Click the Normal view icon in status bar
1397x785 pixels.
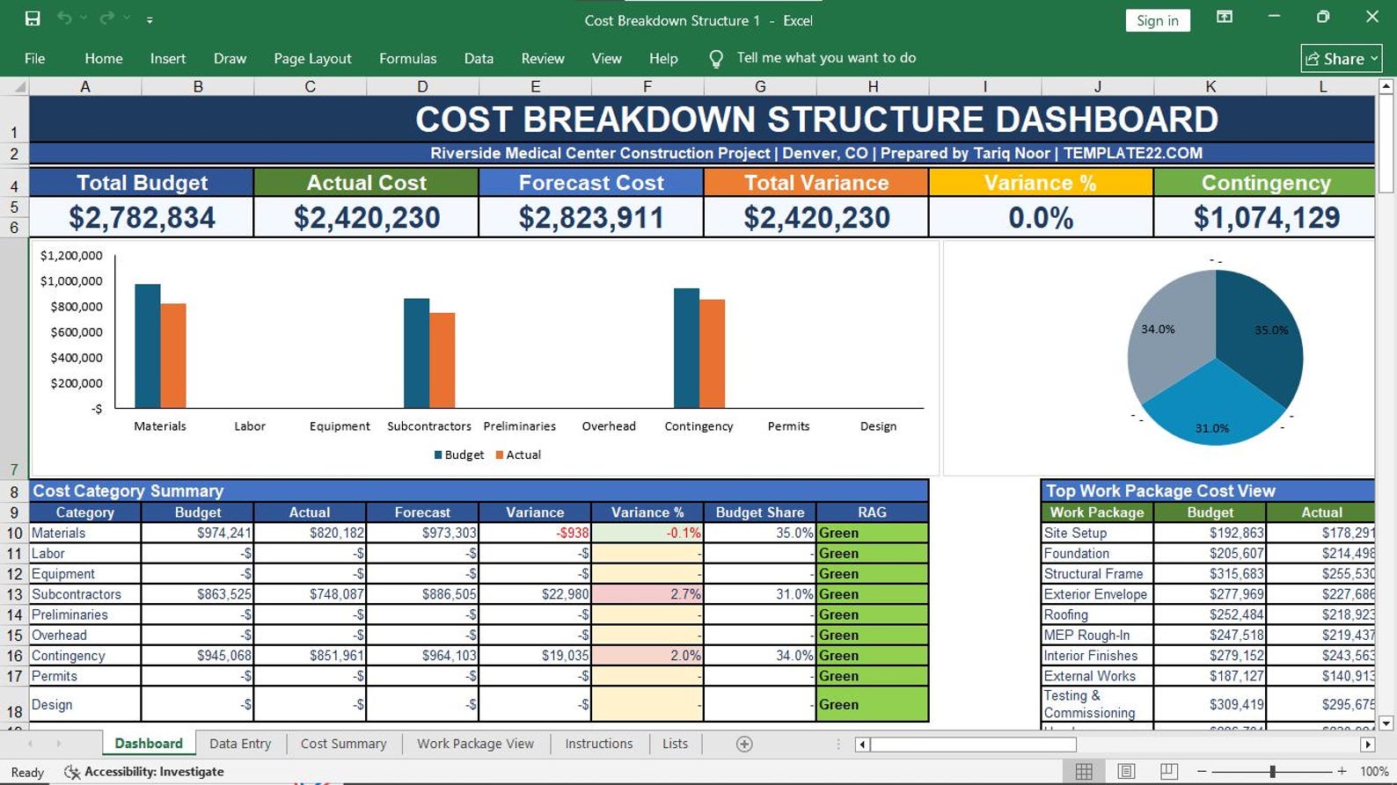tap(1084, 771)
